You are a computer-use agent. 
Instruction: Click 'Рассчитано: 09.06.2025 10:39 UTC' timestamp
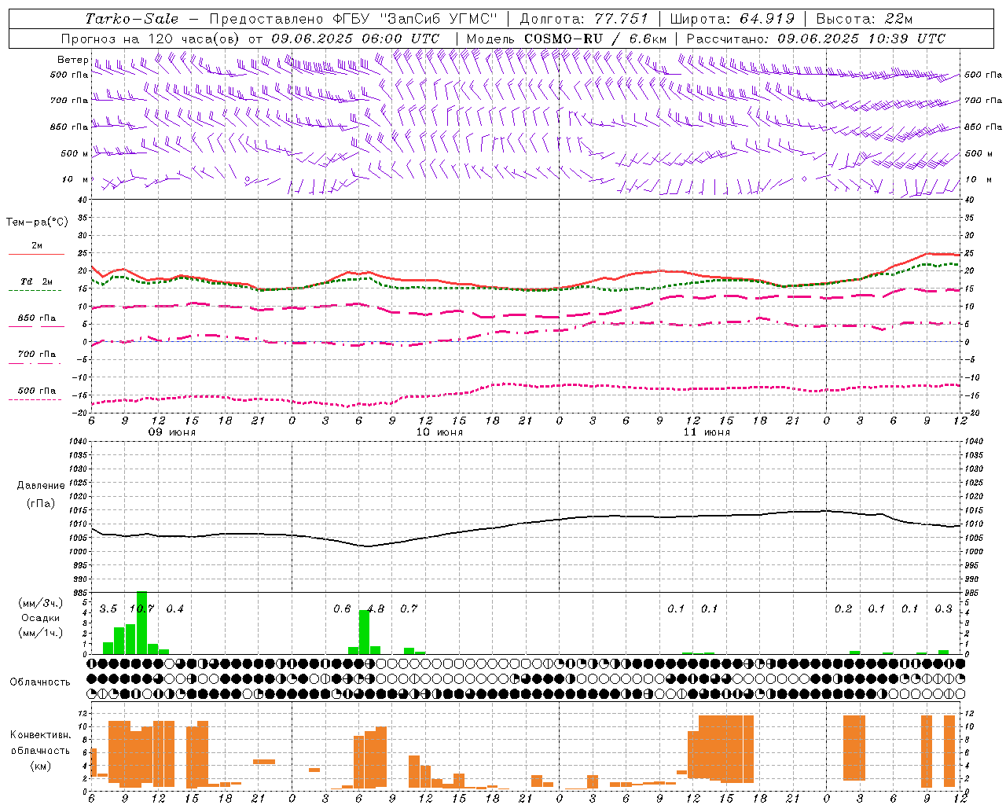pos(816,39)
